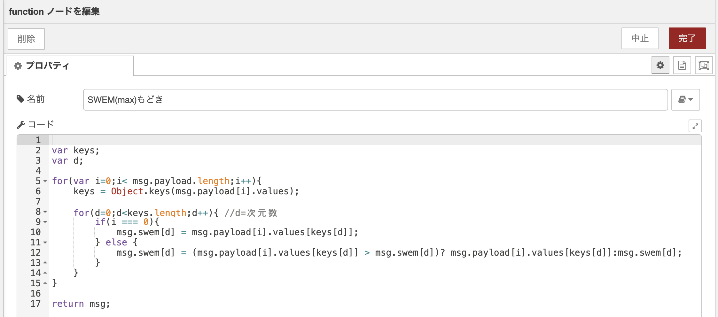Open node appearance settings icon
Image resolution: width=718 pixels, height=317 pixels.
pos(704,65)
